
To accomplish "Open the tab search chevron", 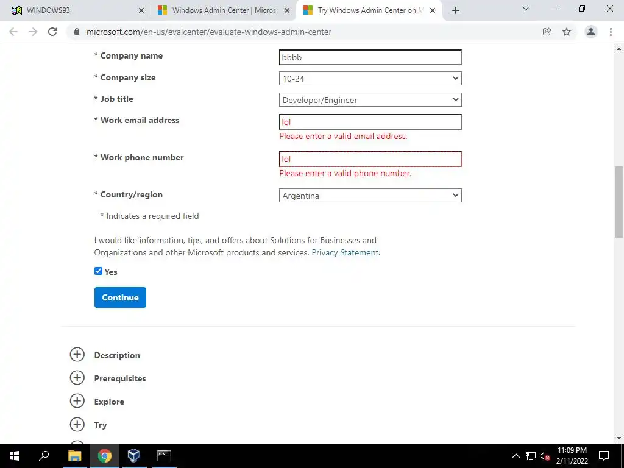I will point(526,9).
